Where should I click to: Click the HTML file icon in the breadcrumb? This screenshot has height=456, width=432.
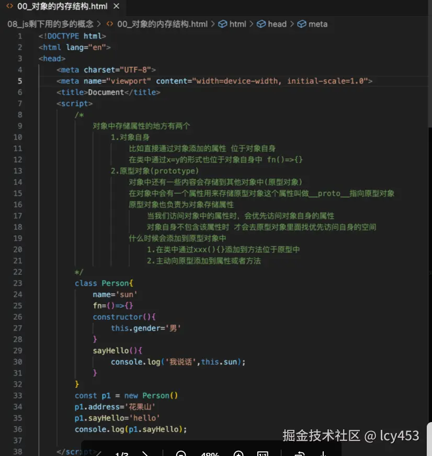(110, 24)
